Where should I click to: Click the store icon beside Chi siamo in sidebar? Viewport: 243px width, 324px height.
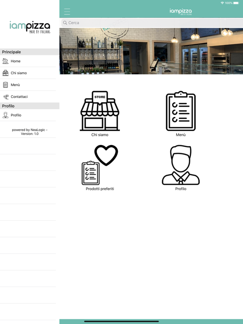(x=5, y=73)
